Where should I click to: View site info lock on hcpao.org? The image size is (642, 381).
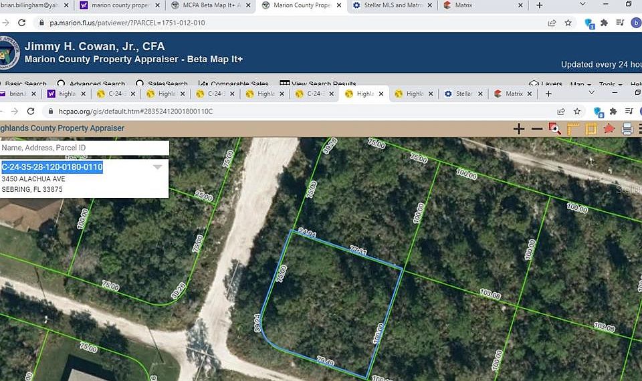[x=51, y=111]
